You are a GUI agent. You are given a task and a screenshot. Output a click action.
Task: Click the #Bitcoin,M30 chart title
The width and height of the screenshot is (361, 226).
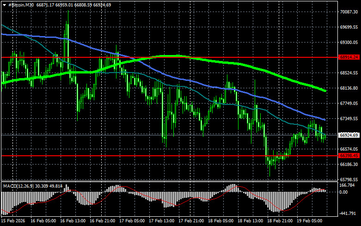[x=21, y=5]
